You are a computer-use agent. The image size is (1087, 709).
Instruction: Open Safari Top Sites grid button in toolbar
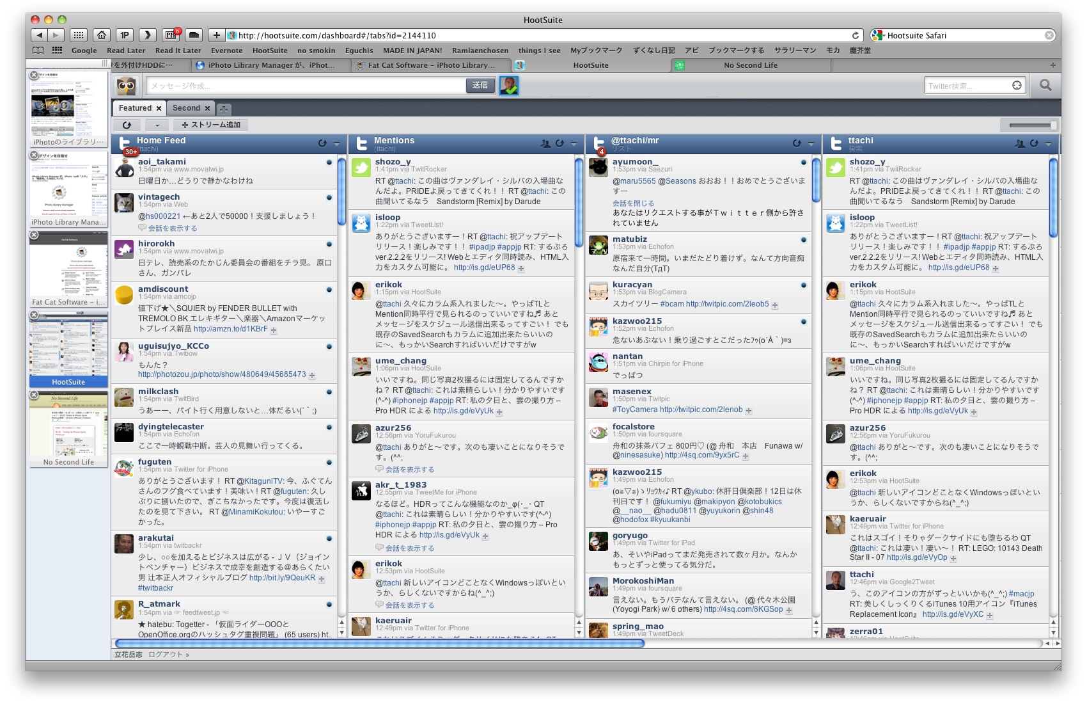[x=78, y=35]
